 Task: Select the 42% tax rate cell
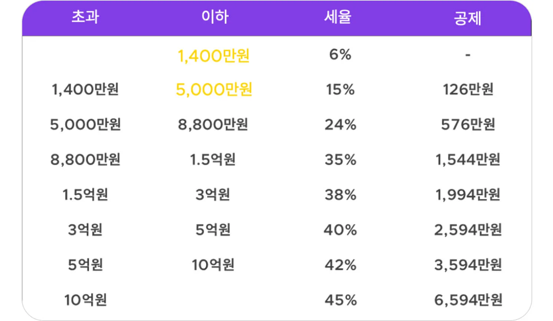tap(341, 265)
